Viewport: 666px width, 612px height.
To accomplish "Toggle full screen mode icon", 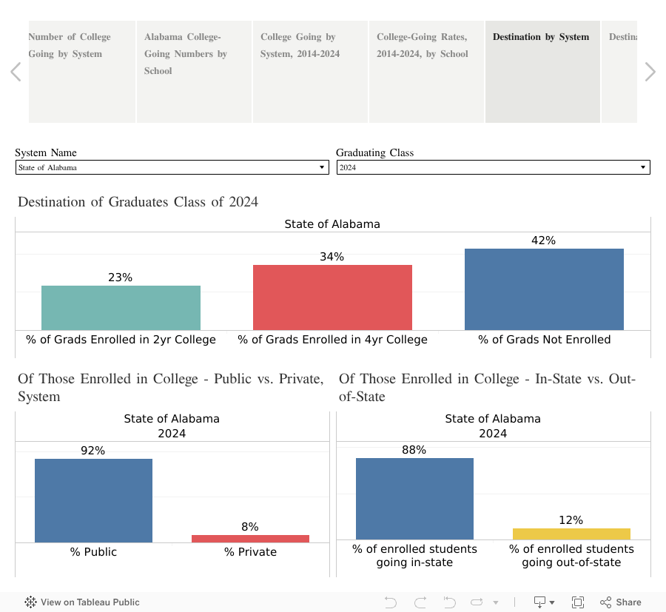I will [578, 602].
